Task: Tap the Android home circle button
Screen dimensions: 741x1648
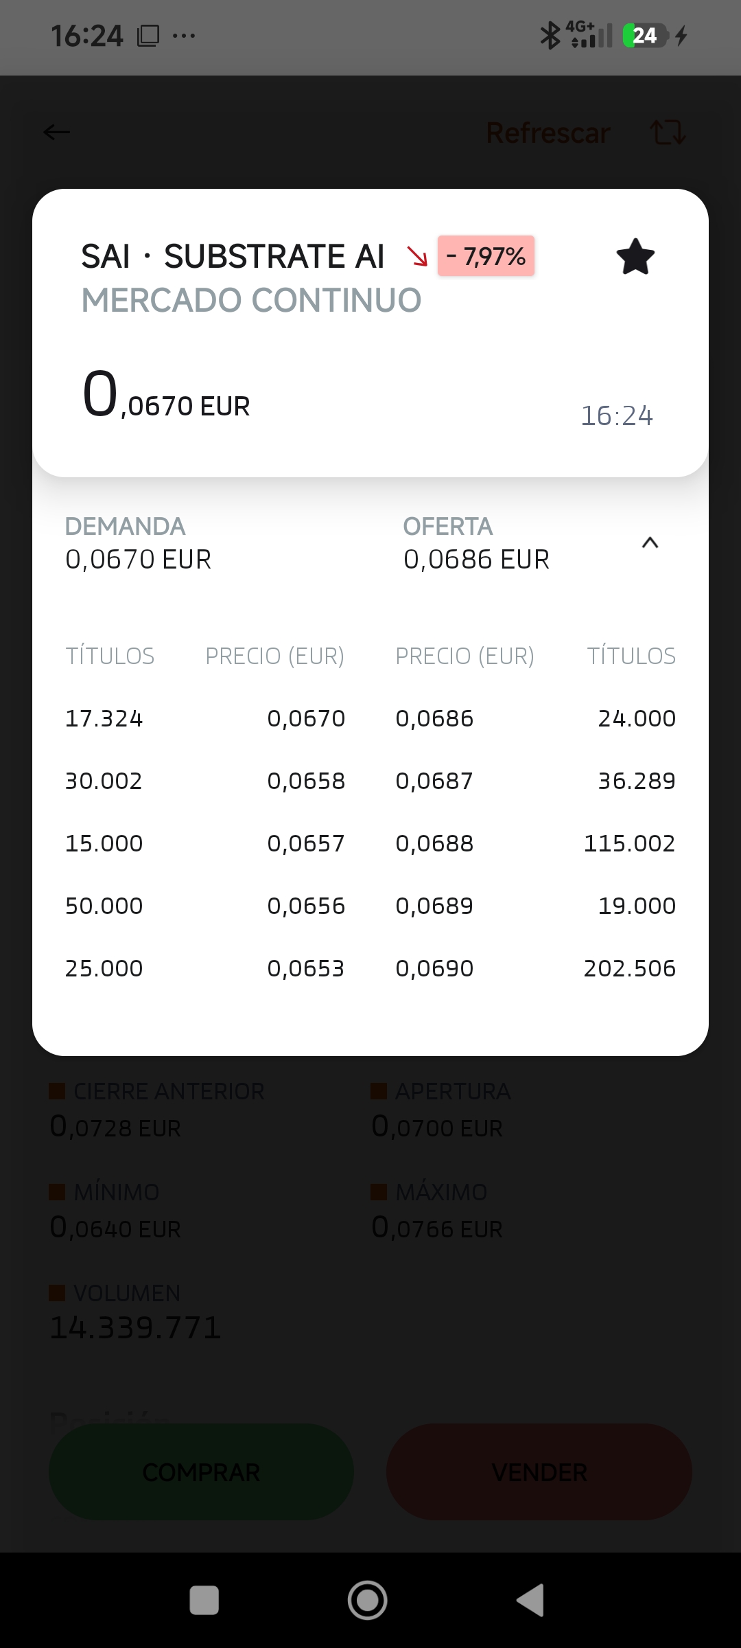Action: (x=367, y=1600)
